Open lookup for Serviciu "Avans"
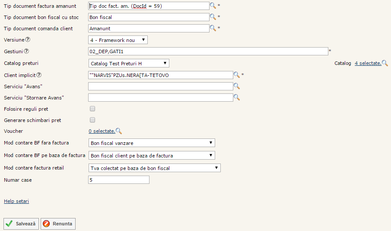The height and width of the screenshot is (231, 391). click(236, 86)
